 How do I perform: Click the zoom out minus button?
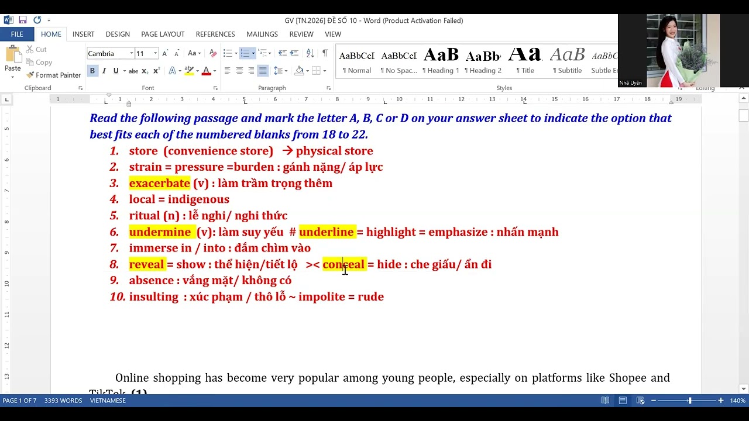pyautogui.click(x=654, y=401)
